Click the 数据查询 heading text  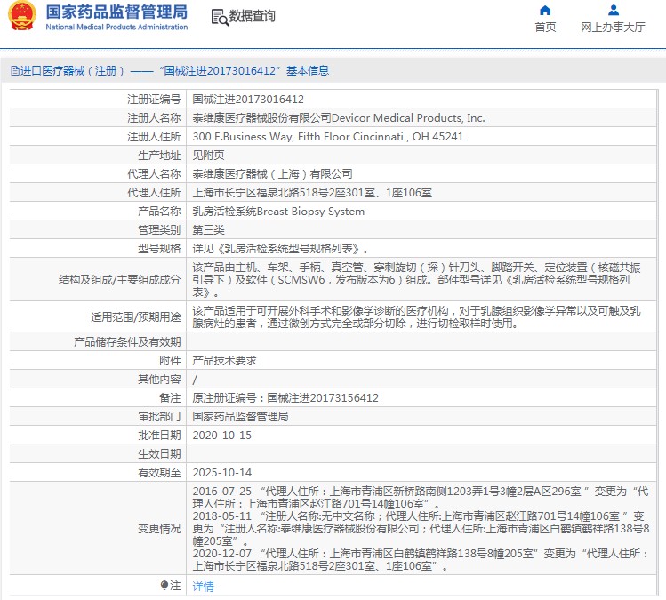(252, 17)
